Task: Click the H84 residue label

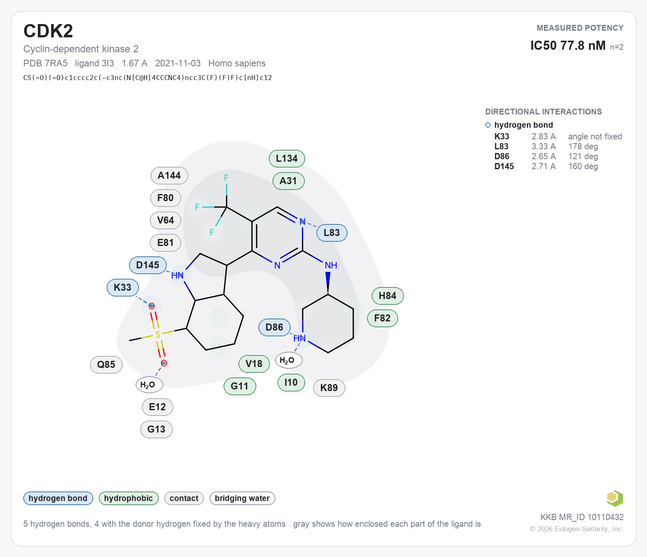Action: pyautogui.click(x=388, y=296)
